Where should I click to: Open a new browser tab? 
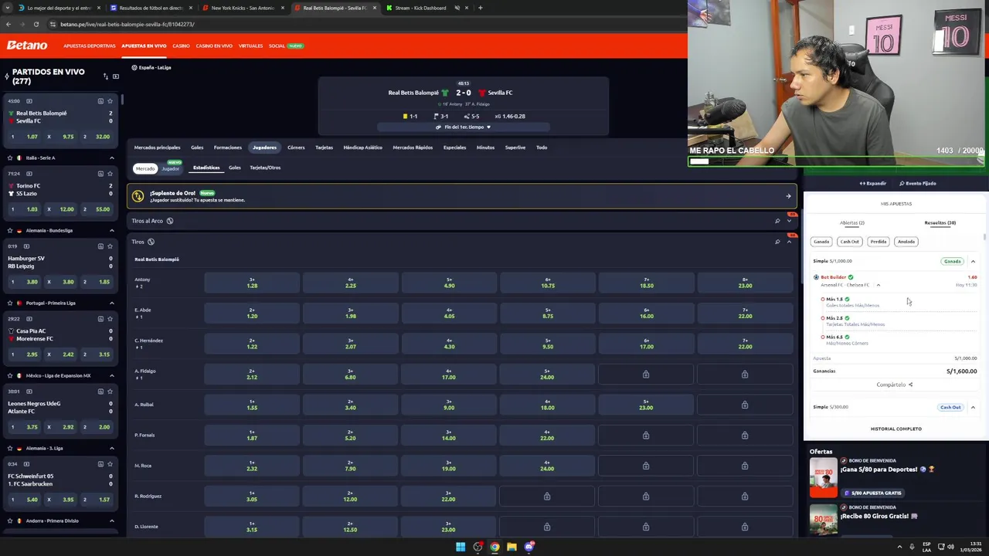(480, 8)
